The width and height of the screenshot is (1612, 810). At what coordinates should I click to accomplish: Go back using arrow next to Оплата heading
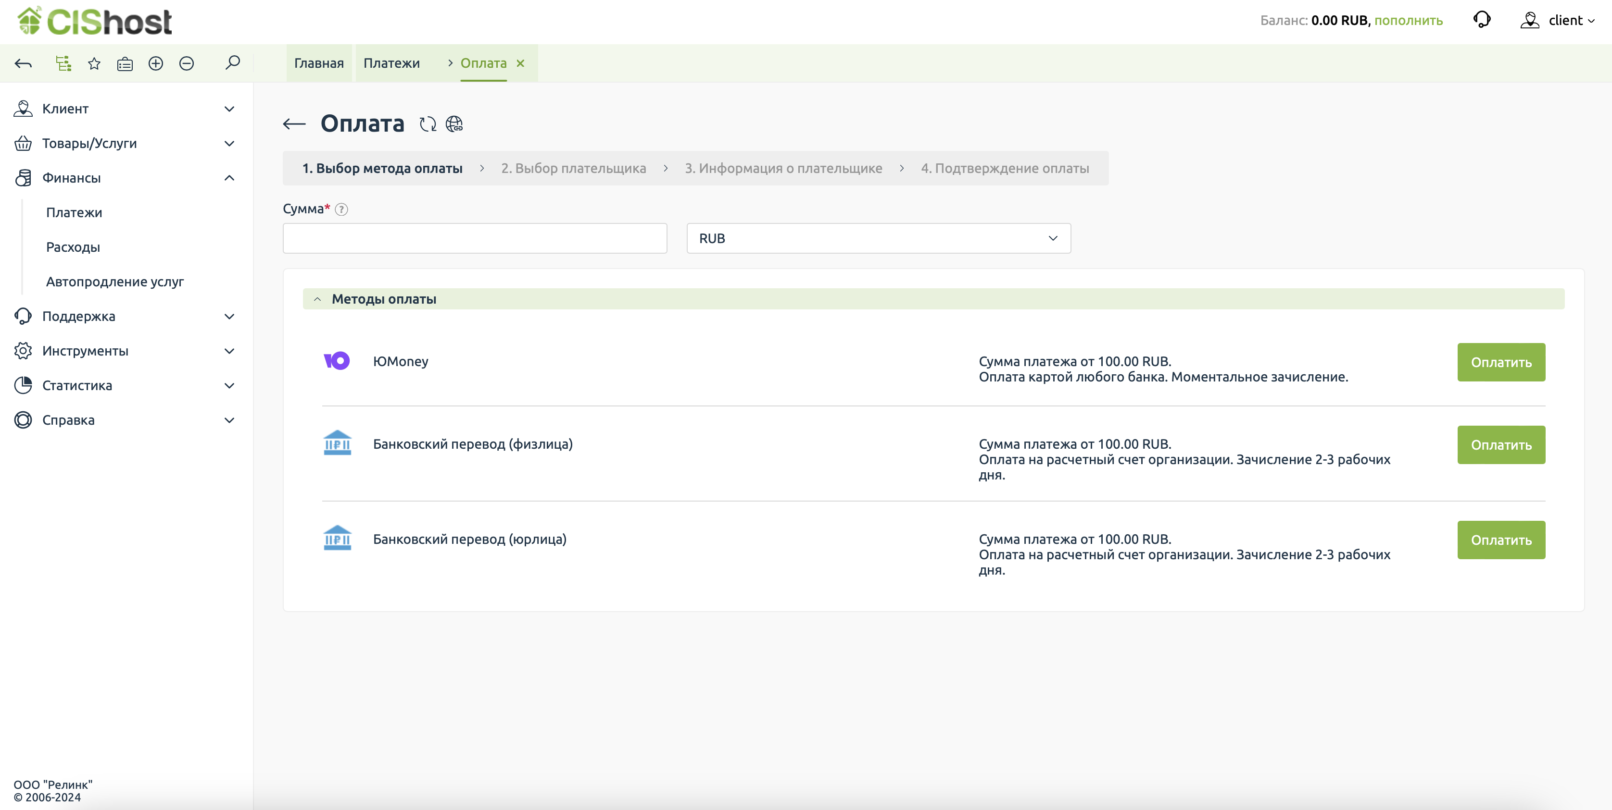(x=294, y=124)
